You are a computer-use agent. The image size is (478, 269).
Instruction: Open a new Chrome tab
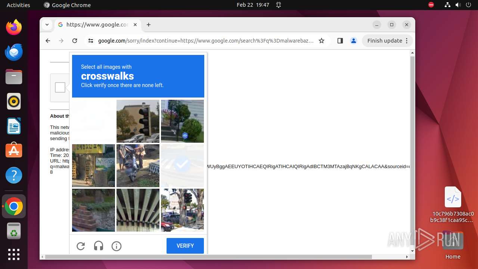tap(149, 25)
